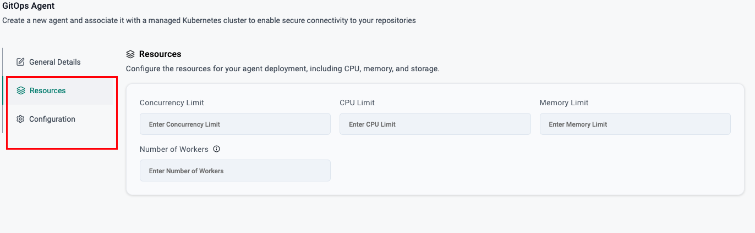Focus the Enter Concurrency Limit field
The image size is (755, 233).
click(x=235, y=124)
